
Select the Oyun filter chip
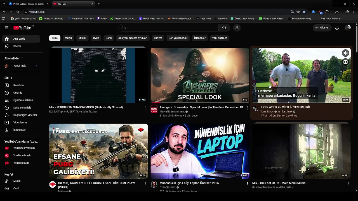click(x=96, y=38)
